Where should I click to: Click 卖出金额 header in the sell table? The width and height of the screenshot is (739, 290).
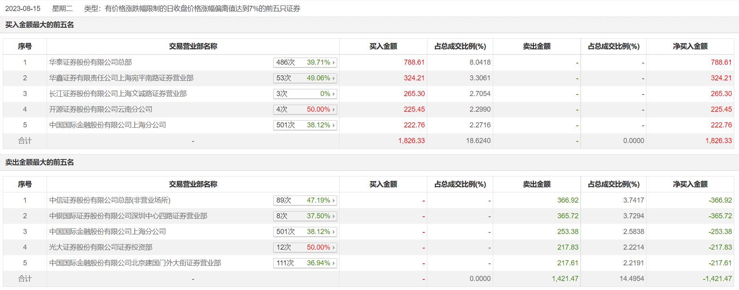[537, 184]
